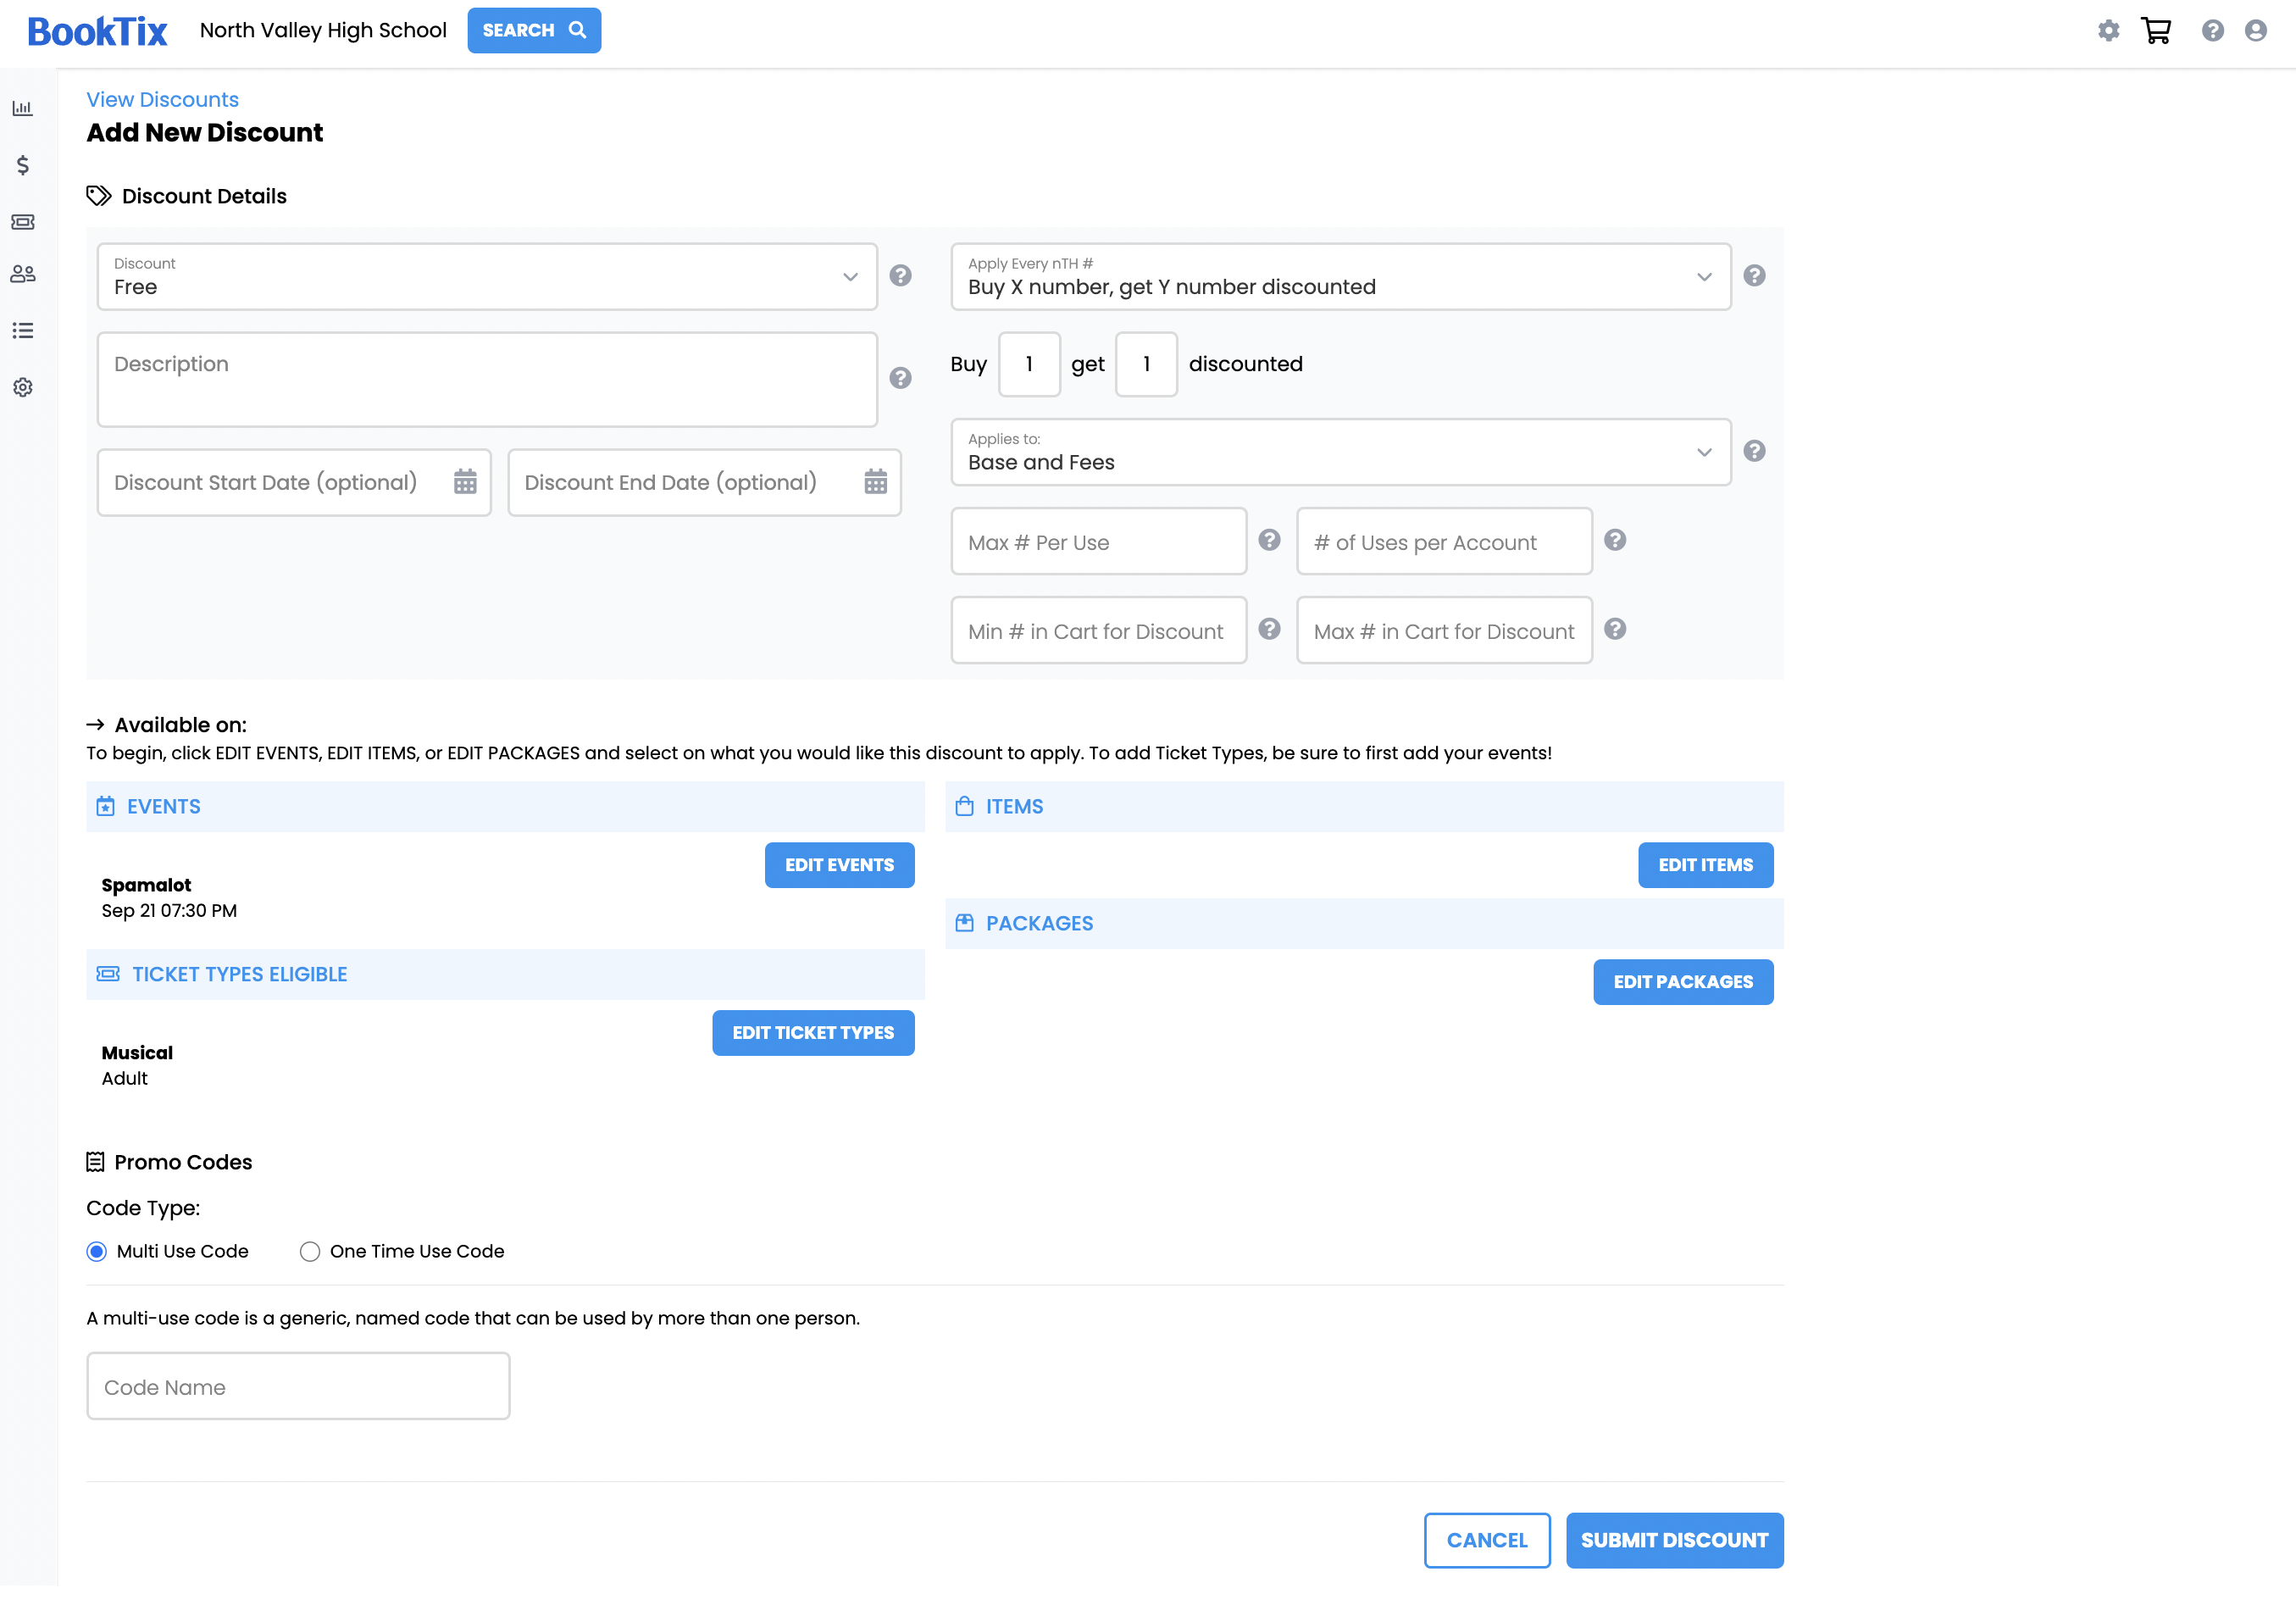Click SUBMIT DISCOUNT
2296x1605 pixels.
coord(1675,1541)
